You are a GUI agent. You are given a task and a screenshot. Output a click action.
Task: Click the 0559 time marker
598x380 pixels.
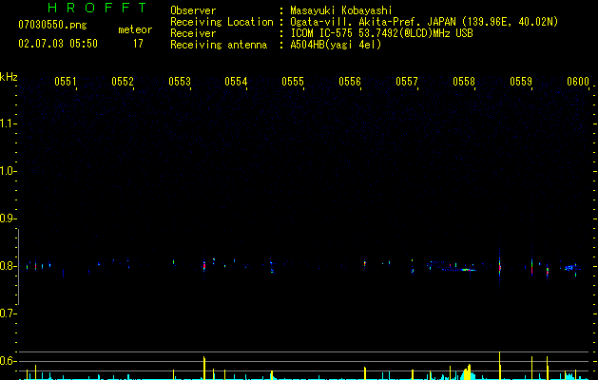(521, 82)
